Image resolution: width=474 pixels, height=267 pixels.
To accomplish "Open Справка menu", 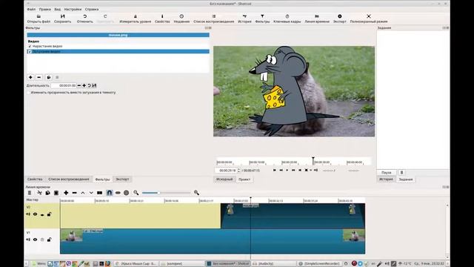I will [92, 10].
